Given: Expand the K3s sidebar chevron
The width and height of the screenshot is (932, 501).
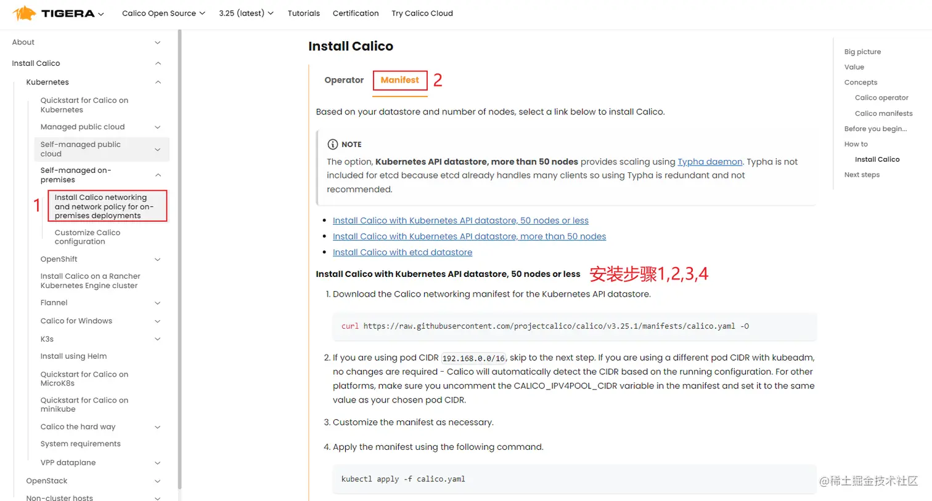Looking at the screenshot, I should coord(158,339).
